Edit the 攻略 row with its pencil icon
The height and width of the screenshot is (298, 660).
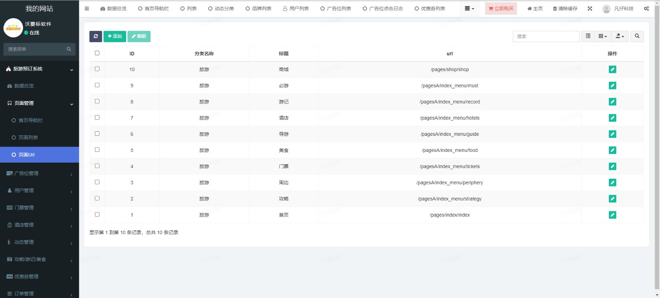click(x=613, y=199)
